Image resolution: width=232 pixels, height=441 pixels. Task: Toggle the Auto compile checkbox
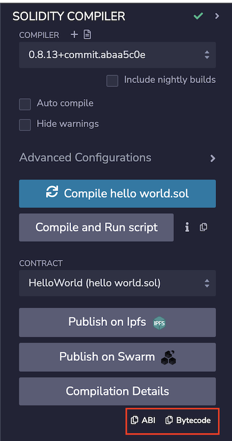25,104
